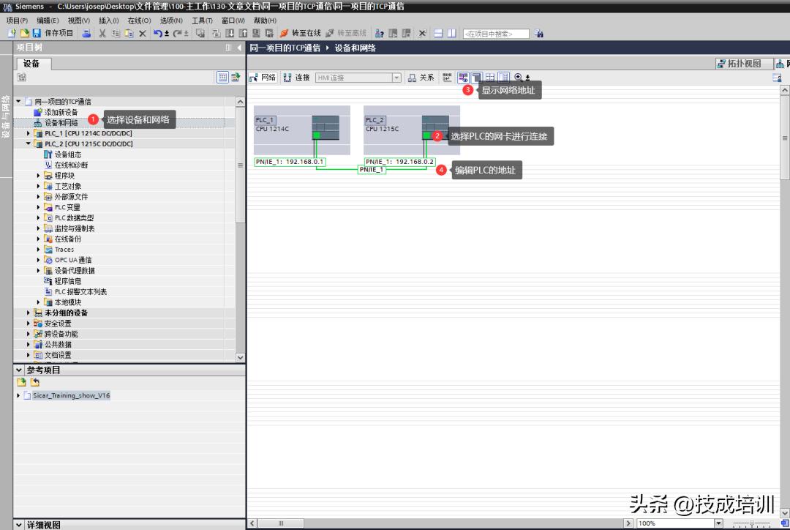Toggle show network addresses icon
The width and height of the screenshot is (790, 530).
point(463,77)
